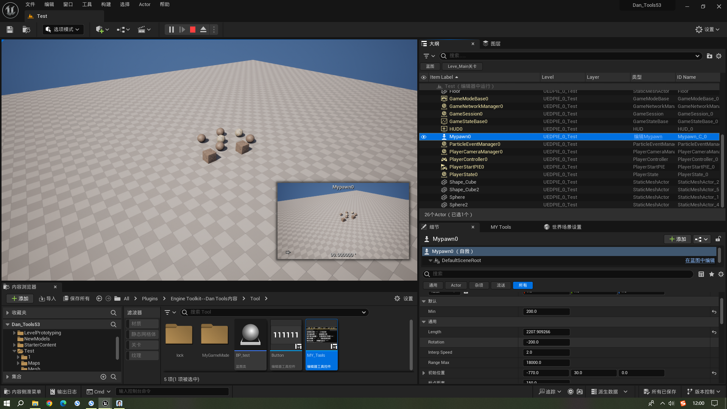727x409 pixels.
Task: Open the Outliner filter options dropdown
Action: point(429,56)
